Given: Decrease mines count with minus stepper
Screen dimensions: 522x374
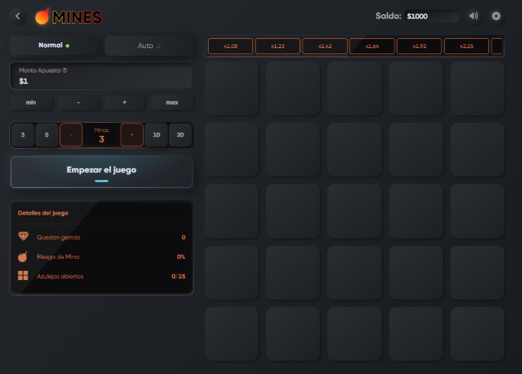Looking at the screenshot, I should [x=71, y=135].
